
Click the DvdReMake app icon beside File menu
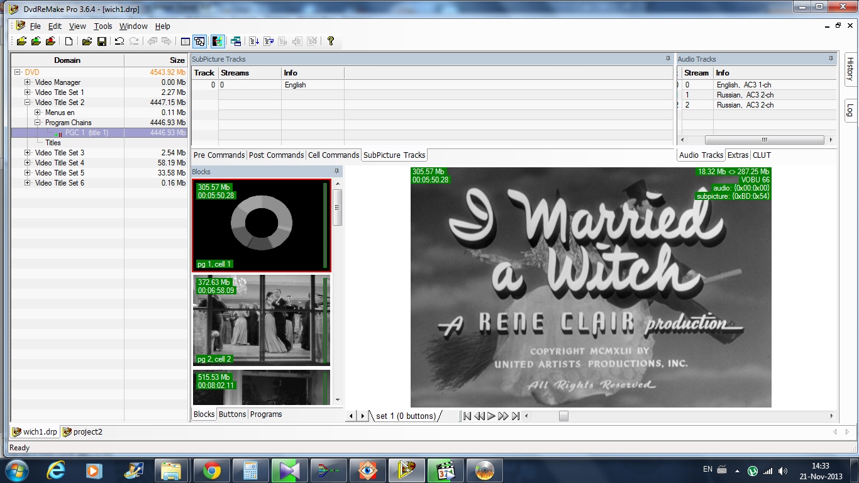click(20, 26)
